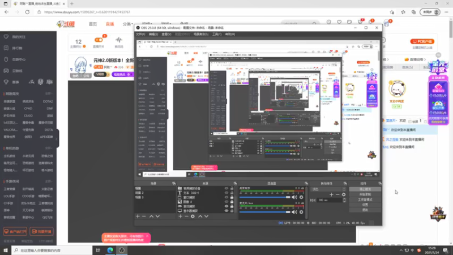Image resolution: width=453 pixels, height=255 pixels.
Task: Focus the browser address bar
Action: [211, 12]
